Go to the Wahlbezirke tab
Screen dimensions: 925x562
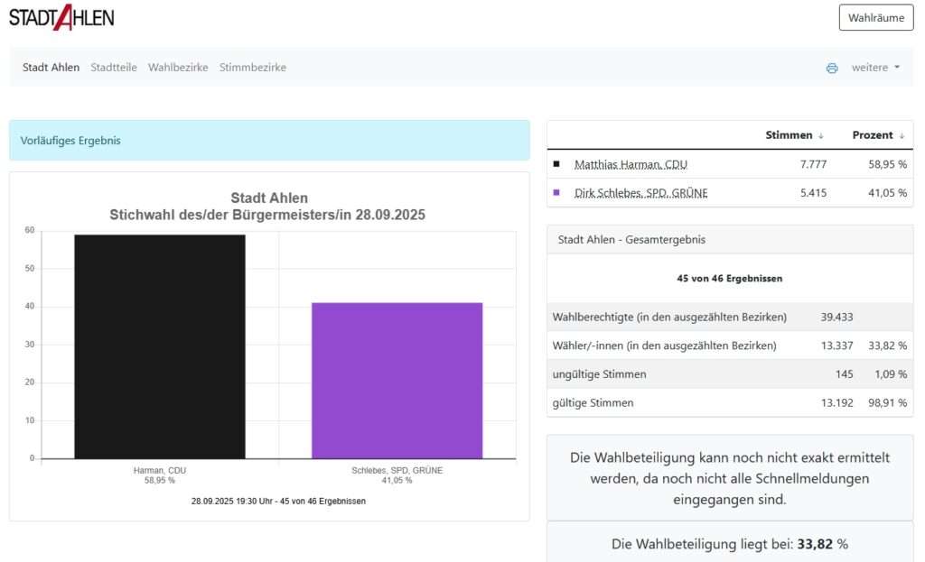[x=178, y=68]
